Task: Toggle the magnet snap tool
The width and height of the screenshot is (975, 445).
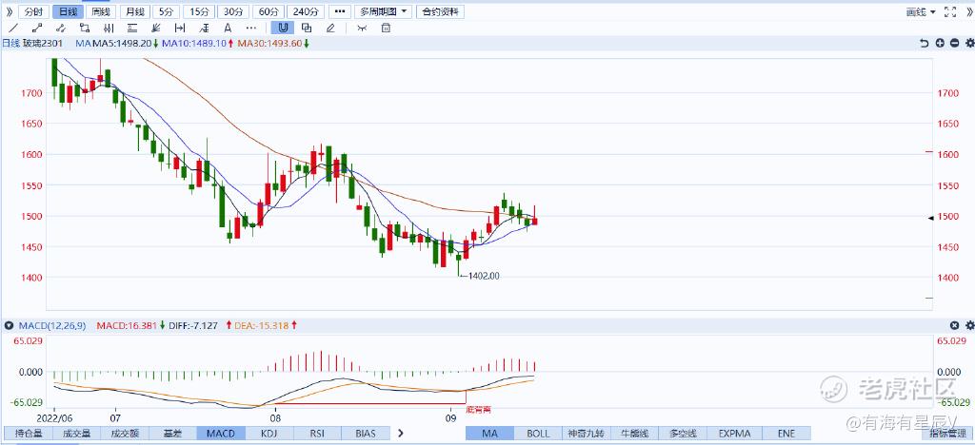Action: (x=283, y=28)
